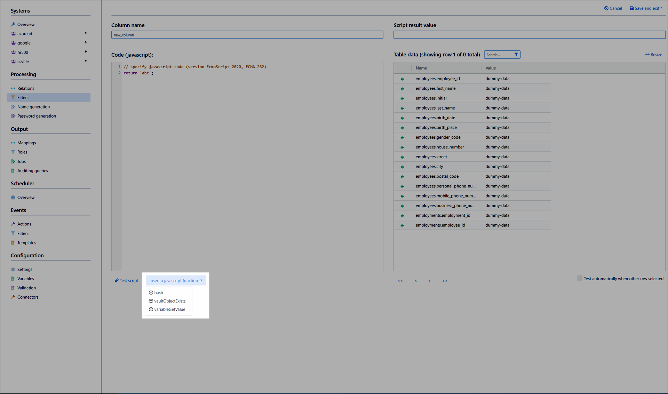The height and width of the screenshot is (394, 668).
Task: Click the Cancel icon at top right
Action: [606, 8]
